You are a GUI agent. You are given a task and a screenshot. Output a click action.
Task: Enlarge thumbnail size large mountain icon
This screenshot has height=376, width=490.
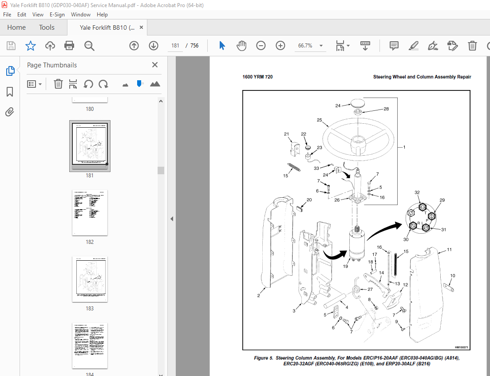pyautogui.click(x=155, y=84)
